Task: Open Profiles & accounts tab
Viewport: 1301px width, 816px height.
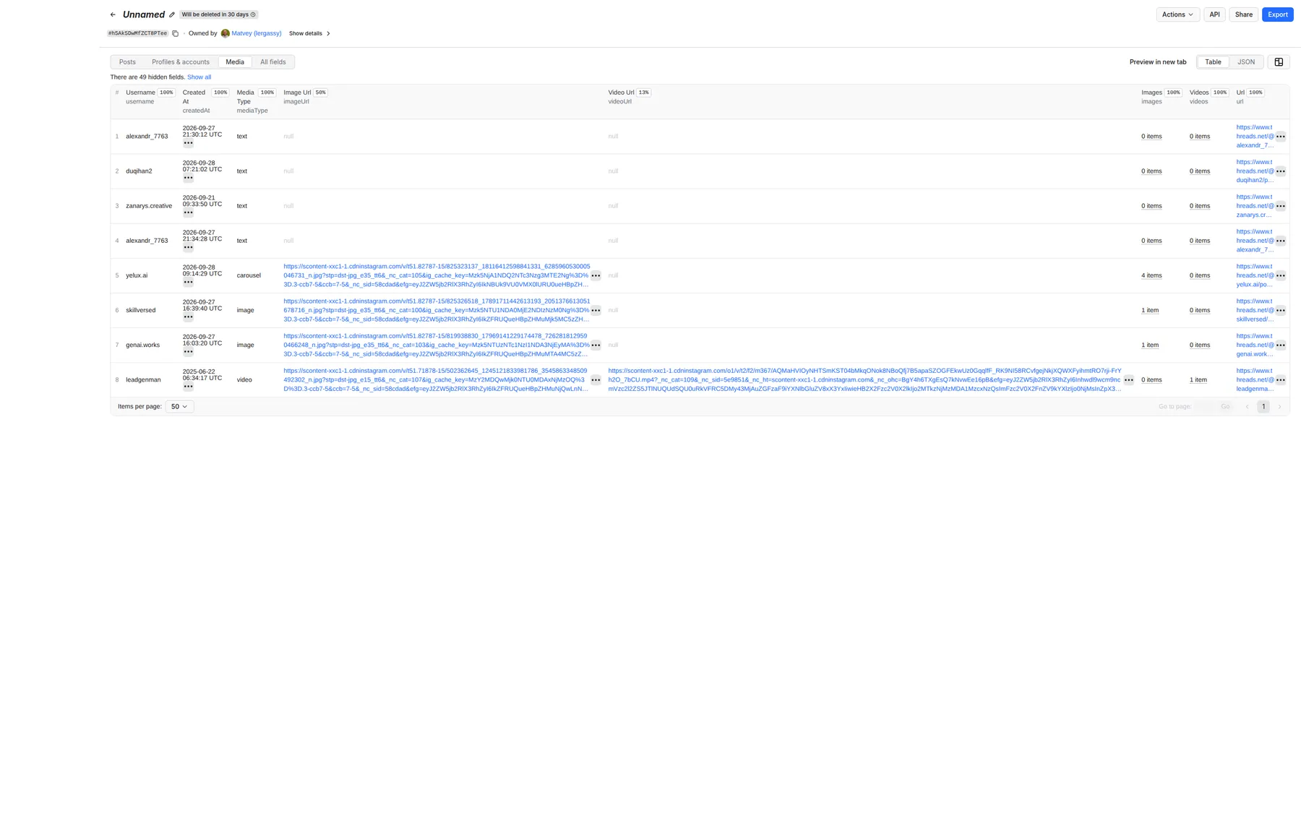Action: click(181, 62)
